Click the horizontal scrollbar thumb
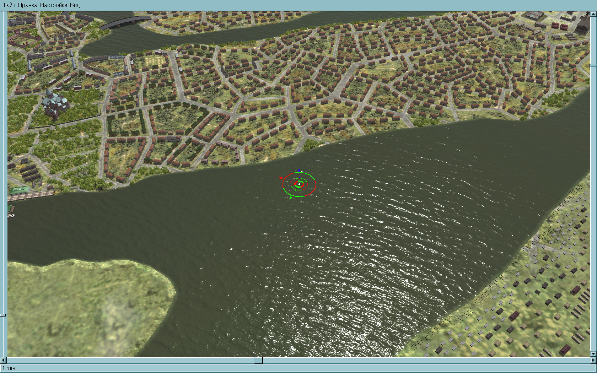 pos(259,361)
